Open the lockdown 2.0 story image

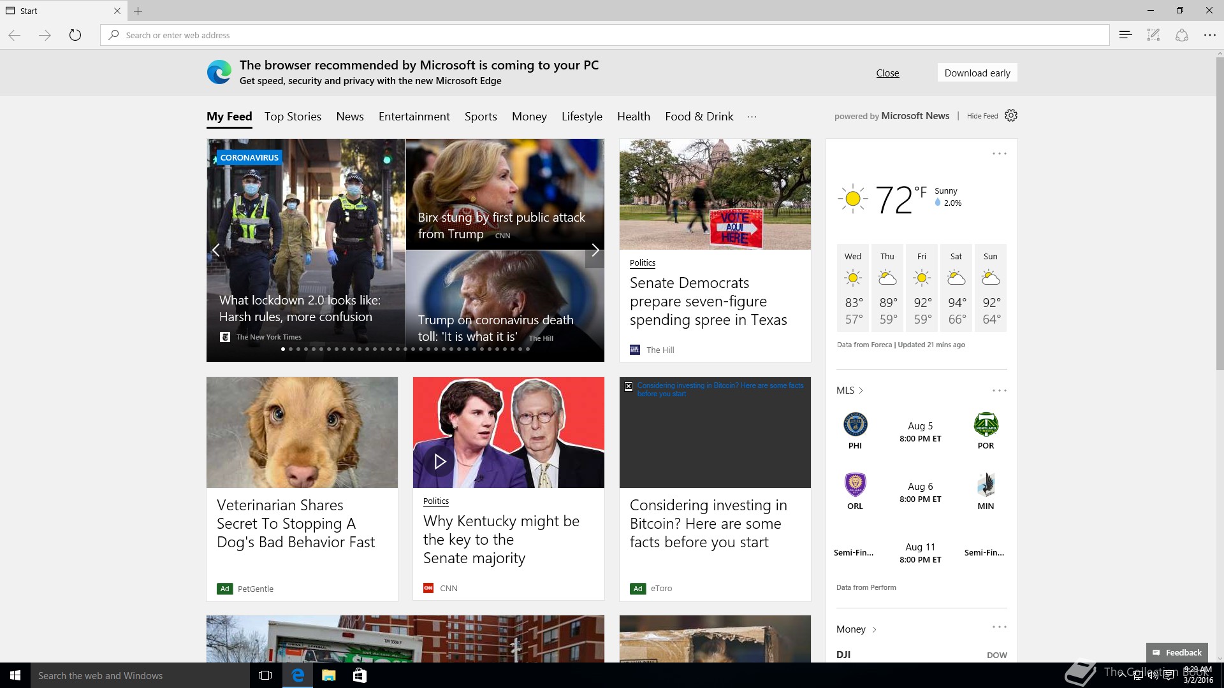coord(306,250)
